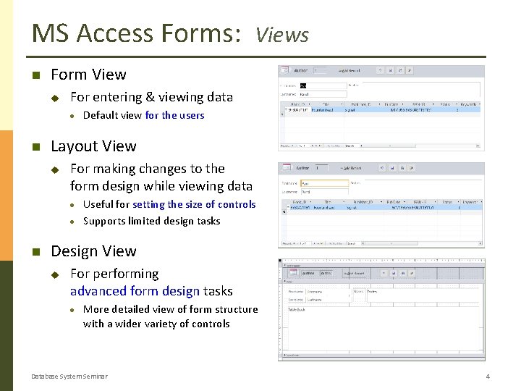Click Add Record button in Layout View screenshot

(351, 168)
